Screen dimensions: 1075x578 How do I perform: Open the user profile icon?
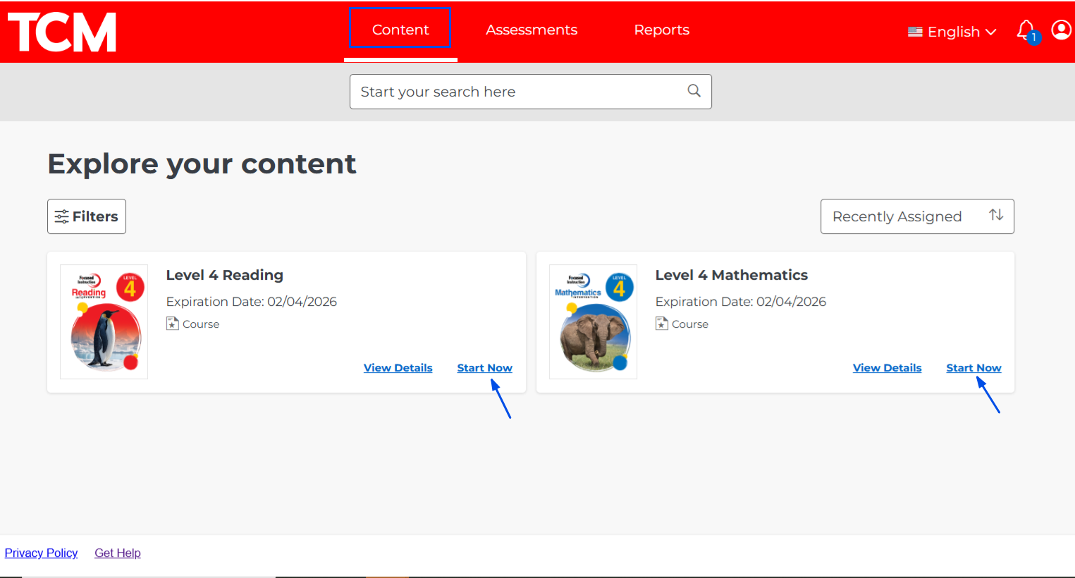pyautogui.click(x=1061, y=30)
